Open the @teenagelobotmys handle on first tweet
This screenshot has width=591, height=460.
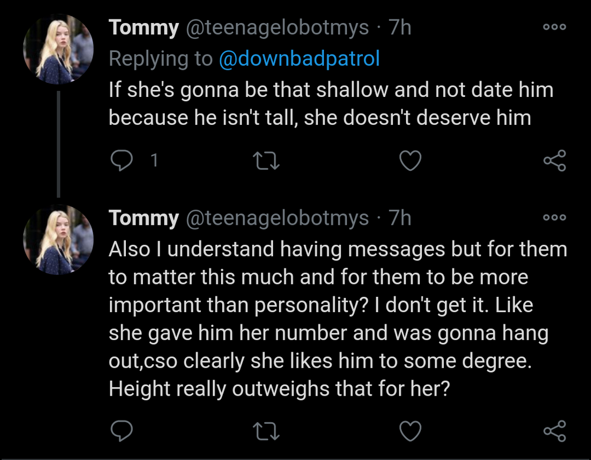(x=277, y=28)
